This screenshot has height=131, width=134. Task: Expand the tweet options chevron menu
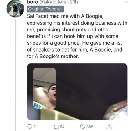pos(126,2)
